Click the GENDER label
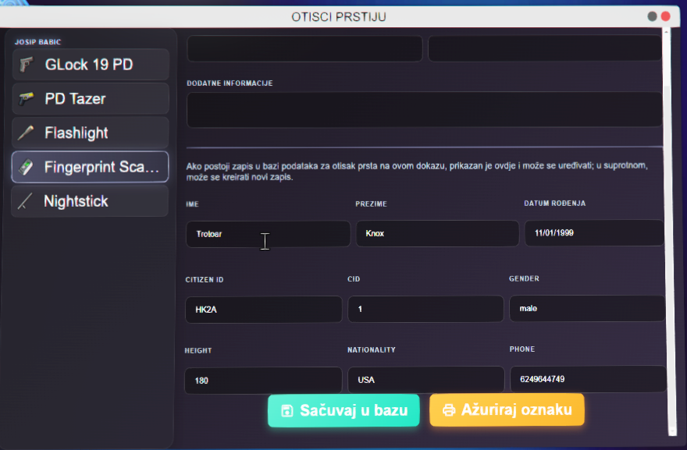 coord(524,278)
